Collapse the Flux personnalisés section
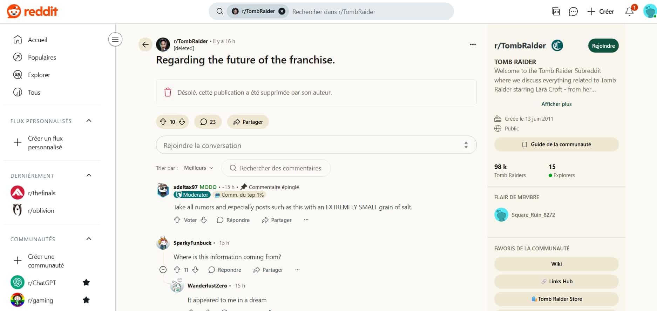The width and height of the screenshot is (657, 311). click(x=89, y=121)
